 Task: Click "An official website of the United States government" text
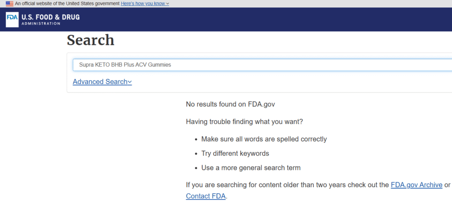[x=67, y=4]
